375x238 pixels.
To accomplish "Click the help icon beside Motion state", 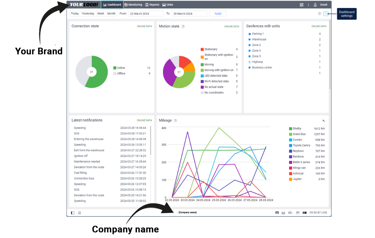I will (183, 26).
